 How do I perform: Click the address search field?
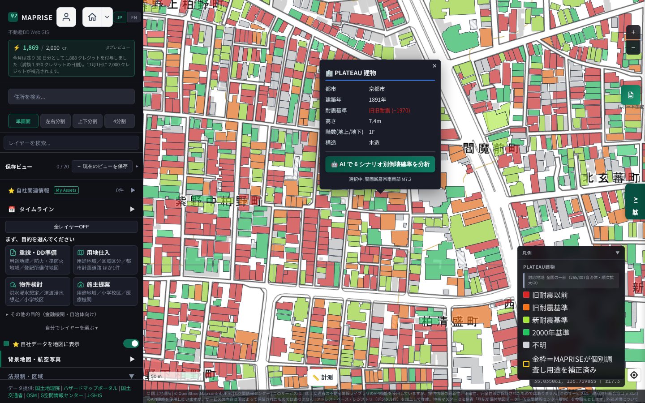(x=71, y=97)
